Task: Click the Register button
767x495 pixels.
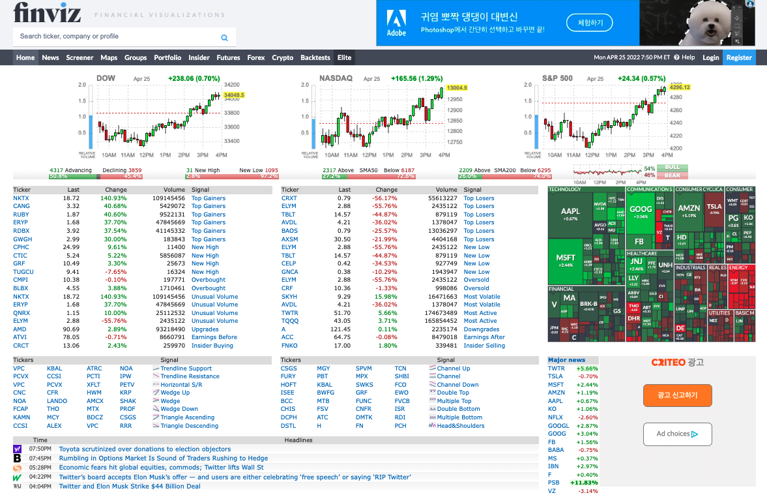Action: pos(738,57)
